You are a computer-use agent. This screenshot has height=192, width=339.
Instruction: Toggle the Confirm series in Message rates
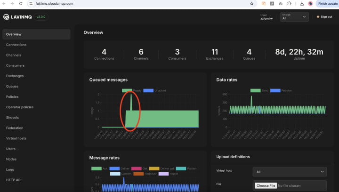(121, 174)
